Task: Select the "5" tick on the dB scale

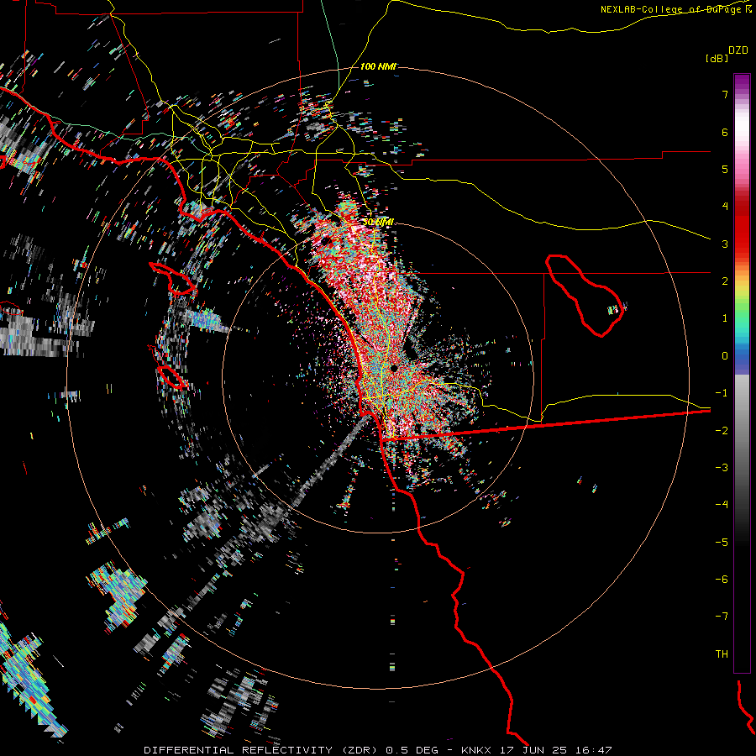Action: click(x=725, y=169)
